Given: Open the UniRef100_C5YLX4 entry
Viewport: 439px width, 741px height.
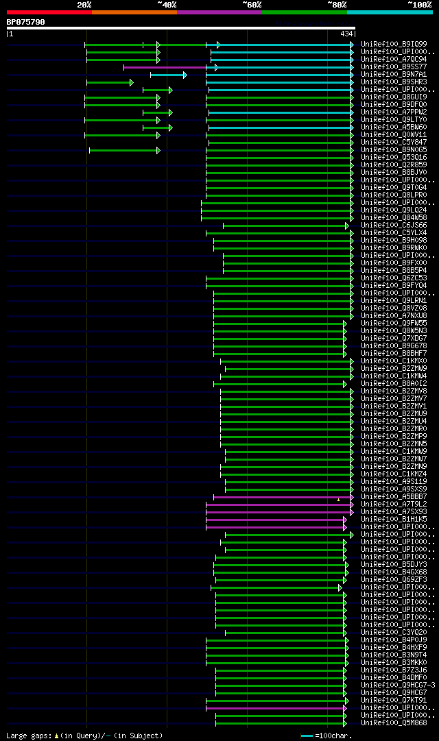Looking at the screenshot, I should [x=394, y=233].
